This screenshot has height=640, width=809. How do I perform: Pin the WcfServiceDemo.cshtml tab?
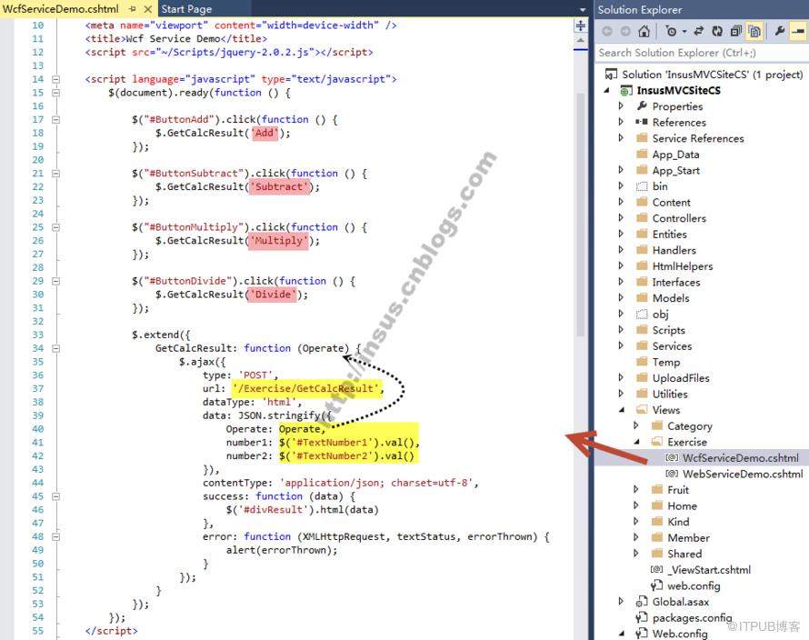pyautogui.click(x=132, y=9)
